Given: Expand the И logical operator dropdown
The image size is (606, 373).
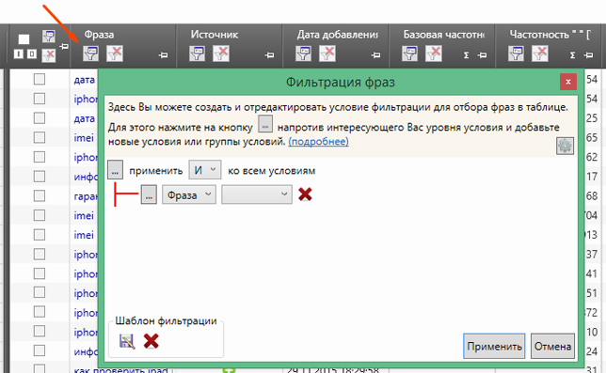Looking at the screenshot, I should 205,170.
